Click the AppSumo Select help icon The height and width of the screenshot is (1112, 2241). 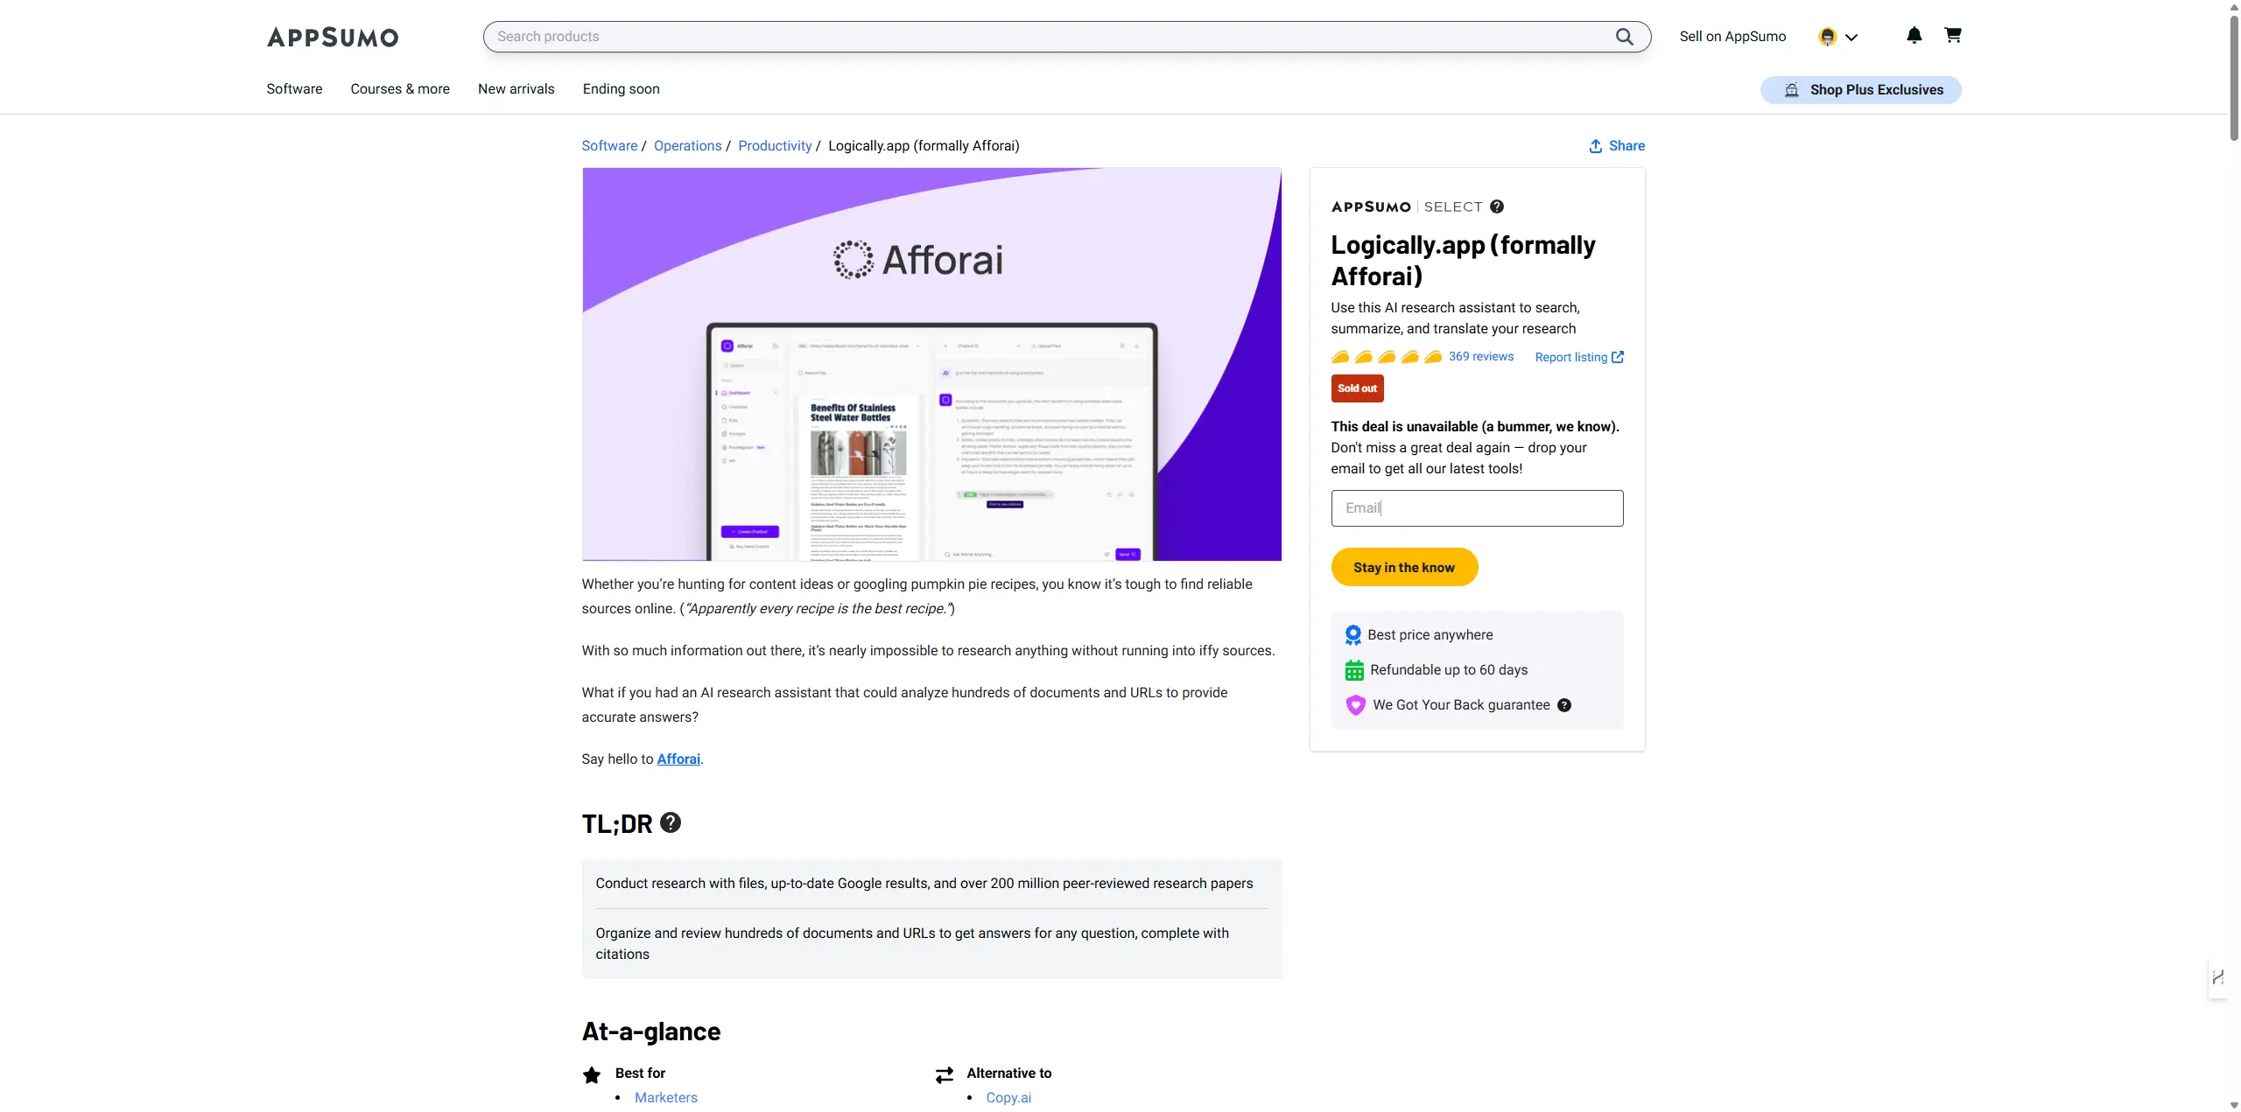1497,207
